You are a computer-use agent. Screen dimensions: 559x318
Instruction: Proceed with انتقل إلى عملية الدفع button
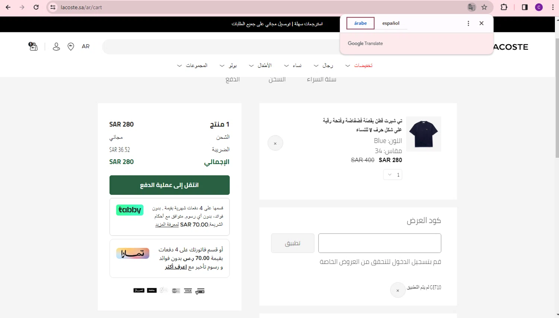(x=170, y=185)
